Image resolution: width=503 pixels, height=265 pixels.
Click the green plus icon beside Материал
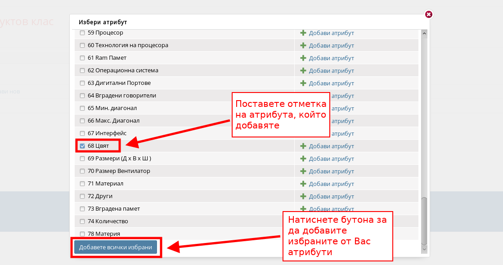point(303,184)
